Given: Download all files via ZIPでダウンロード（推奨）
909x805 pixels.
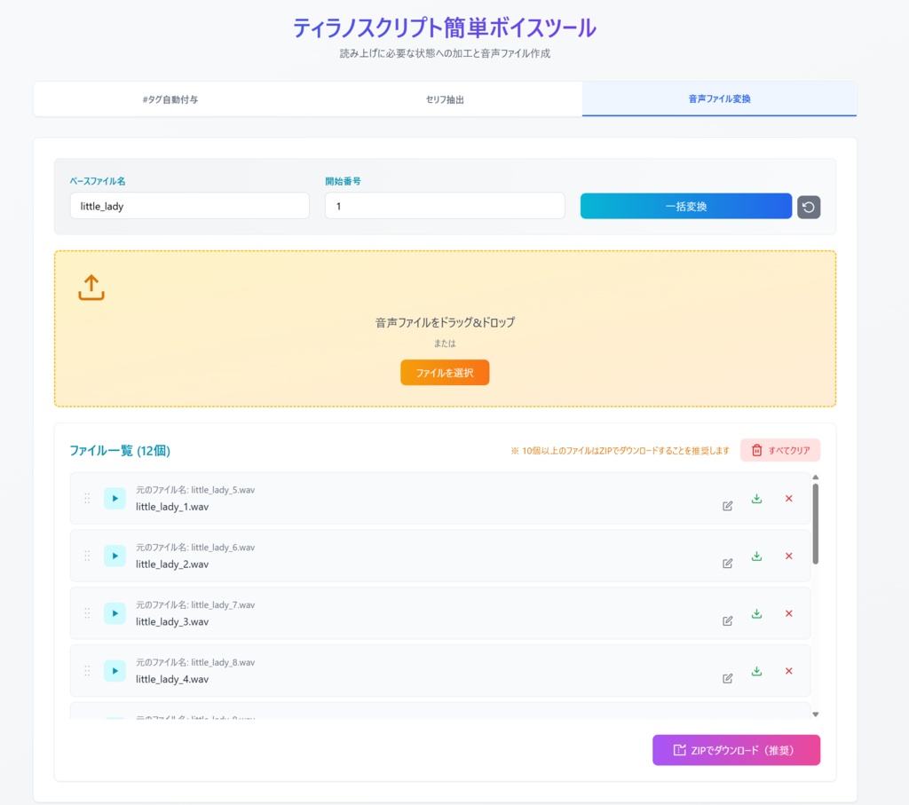Looking at the screenshot, I should [x=736, y=749].
